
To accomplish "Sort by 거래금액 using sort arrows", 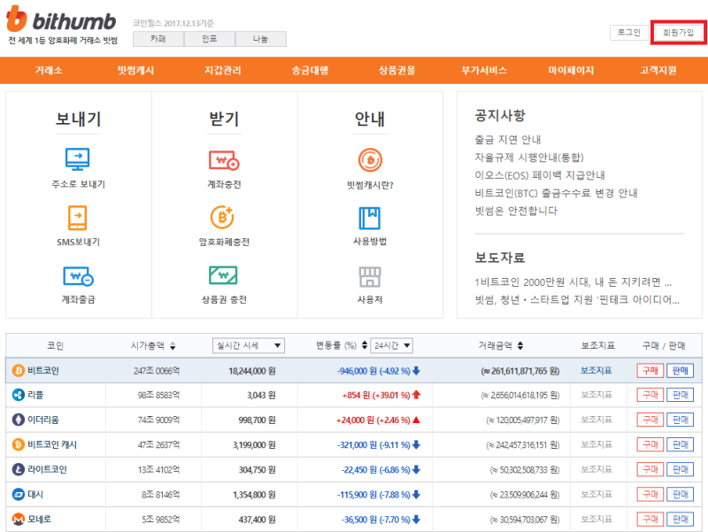I will click(520, 345).
